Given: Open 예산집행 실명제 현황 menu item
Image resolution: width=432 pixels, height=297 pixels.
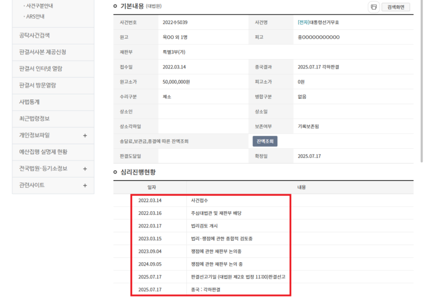Looking at the screenshot, I should click(43, 152).
